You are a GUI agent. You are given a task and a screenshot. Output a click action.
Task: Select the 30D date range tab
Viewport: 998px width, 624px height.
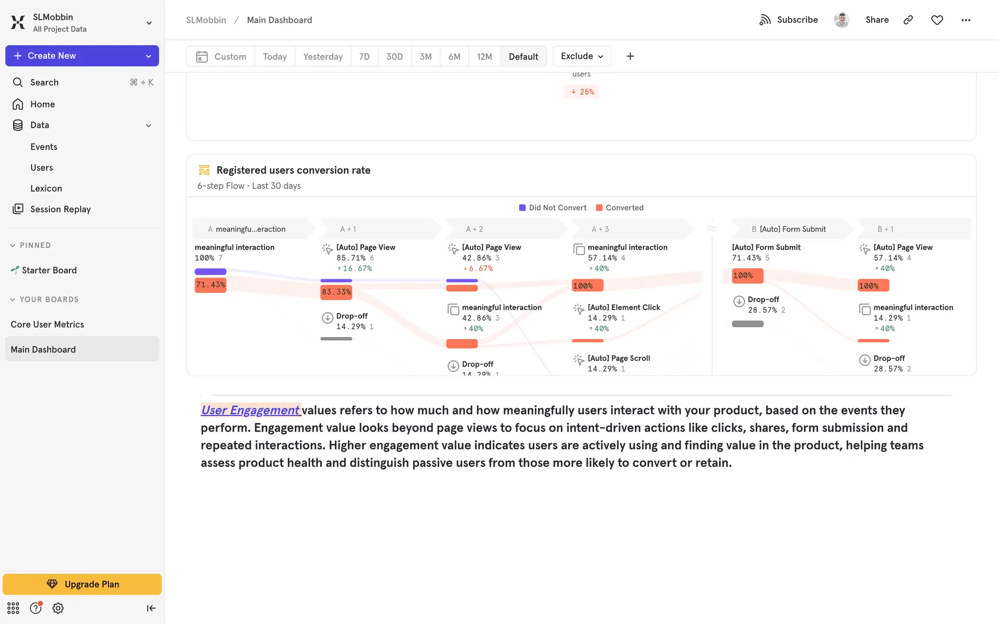click(x=394, y=56)
